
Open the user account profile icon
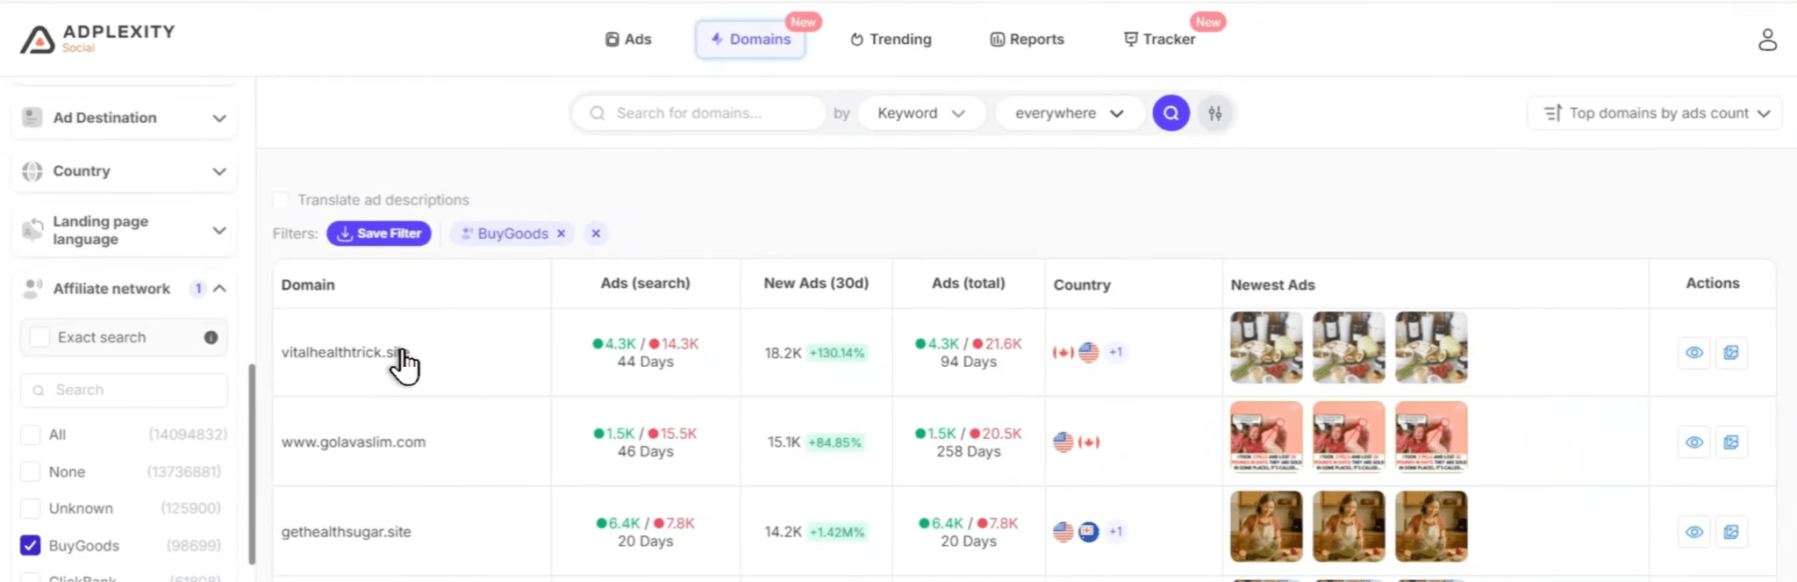click(1767, 40)
